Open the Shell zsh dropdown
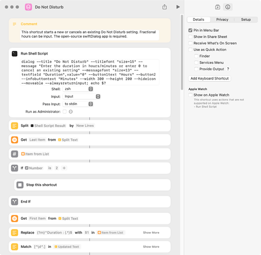This screenshot has width=261, height=255. (x=78, y=89)
